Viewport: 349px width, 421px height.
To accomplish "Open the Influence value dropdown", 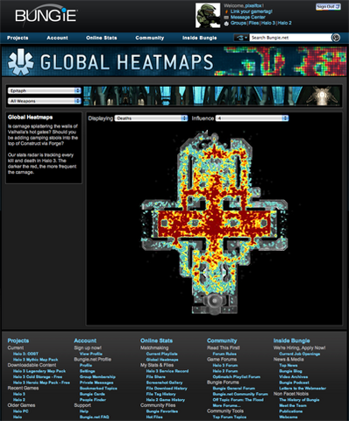I will tap(252, 118).
